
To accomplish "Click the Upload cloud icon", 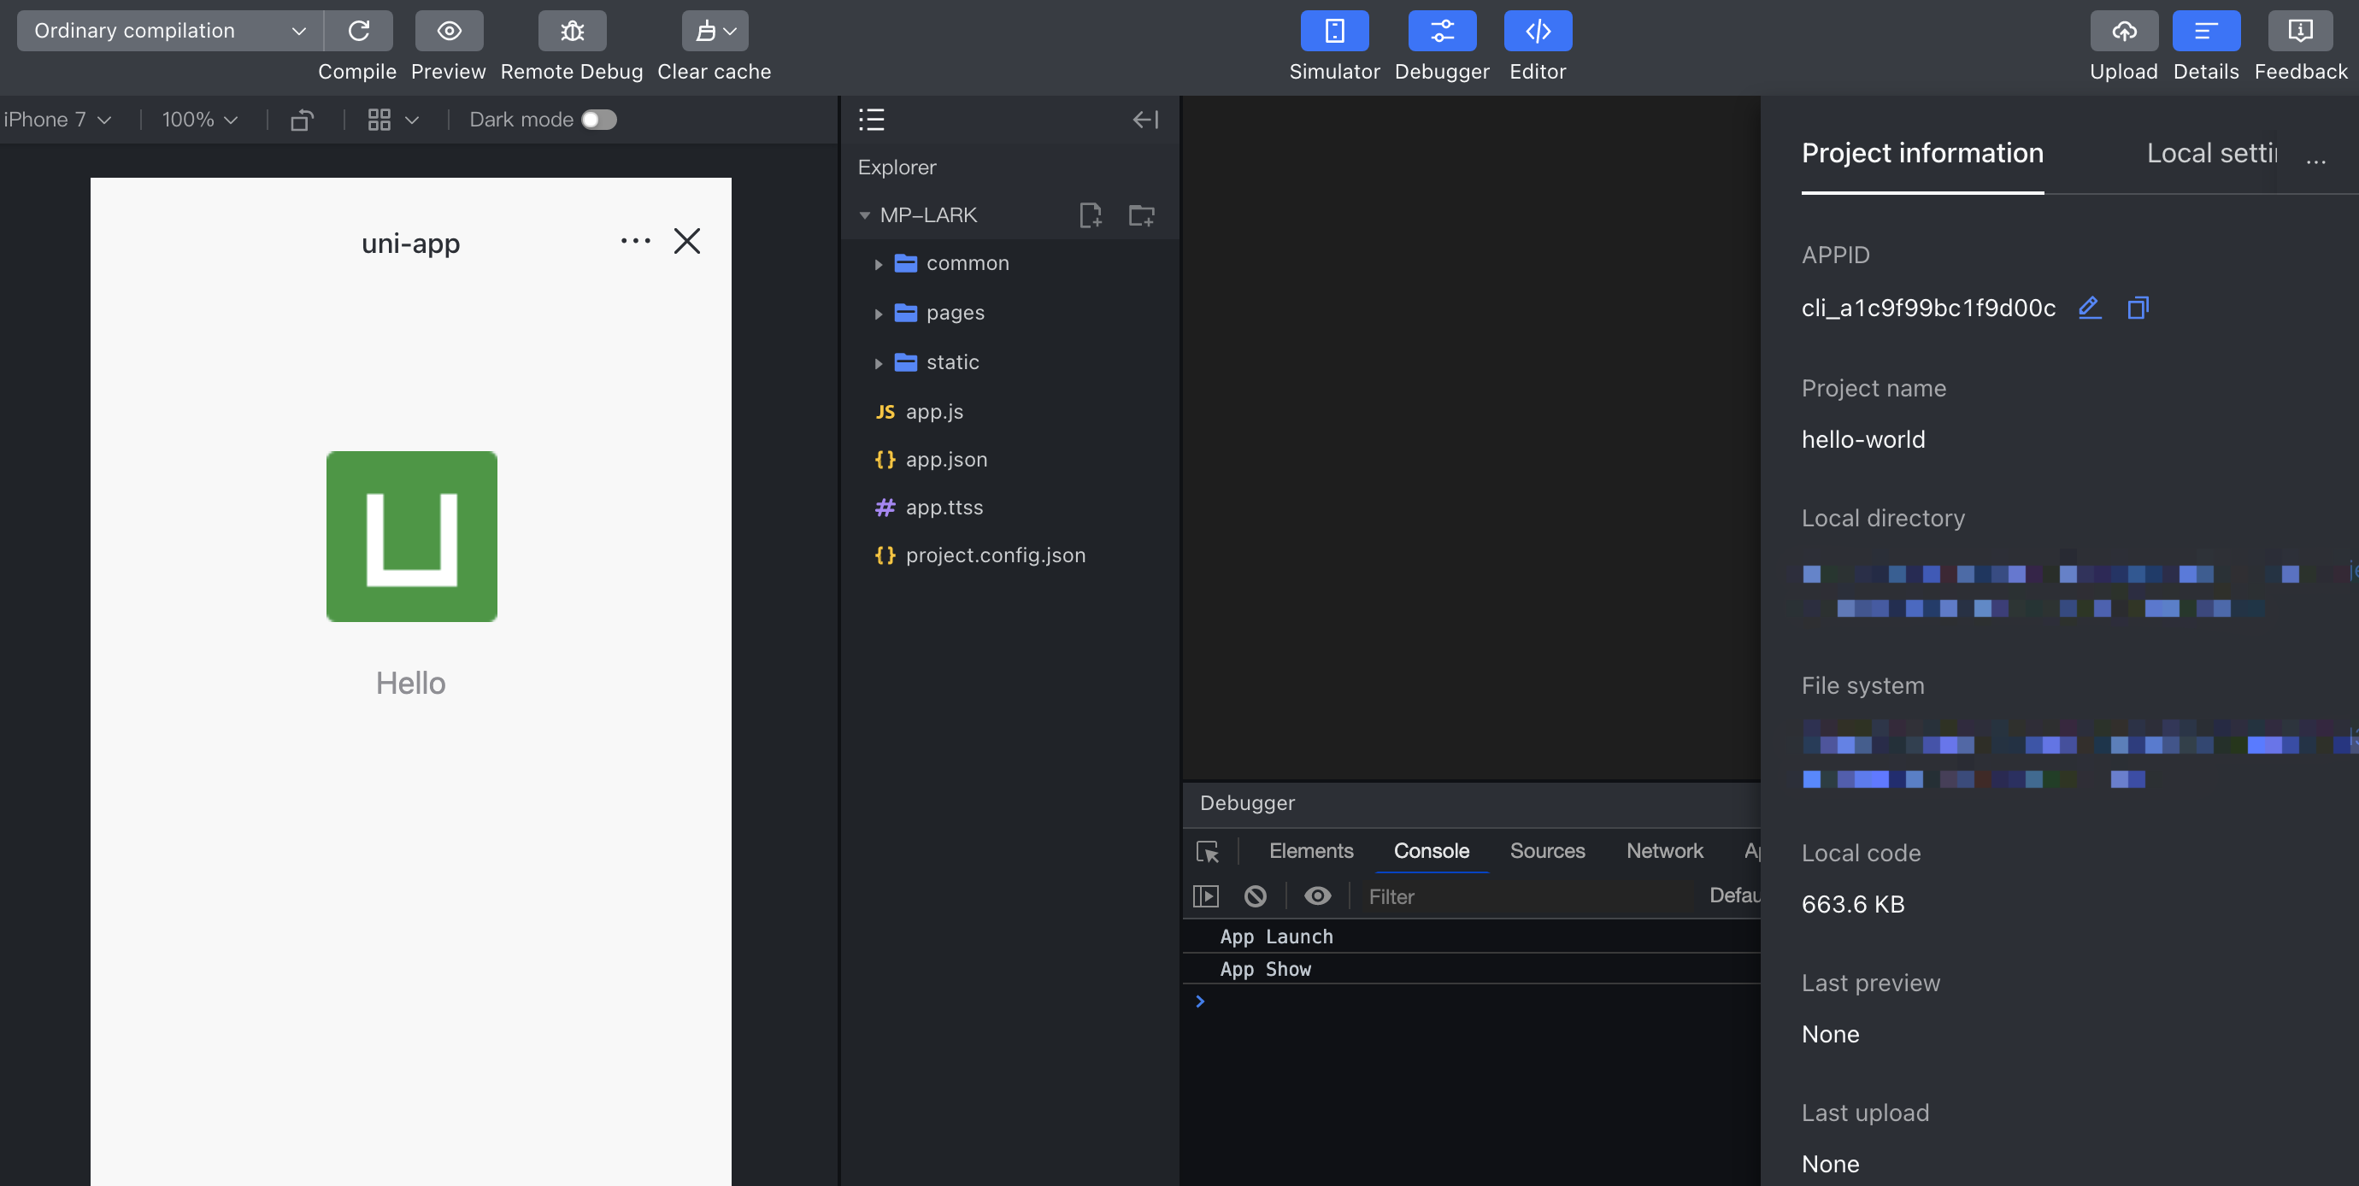I will [2123, 31].
